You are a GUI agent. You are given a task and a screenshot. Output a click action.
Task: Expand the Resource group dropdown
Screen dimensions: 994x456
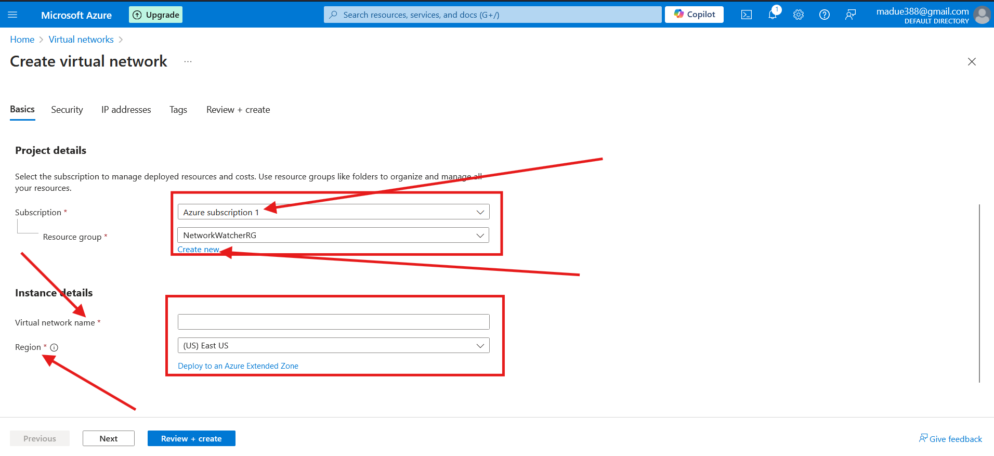point(334,235)
